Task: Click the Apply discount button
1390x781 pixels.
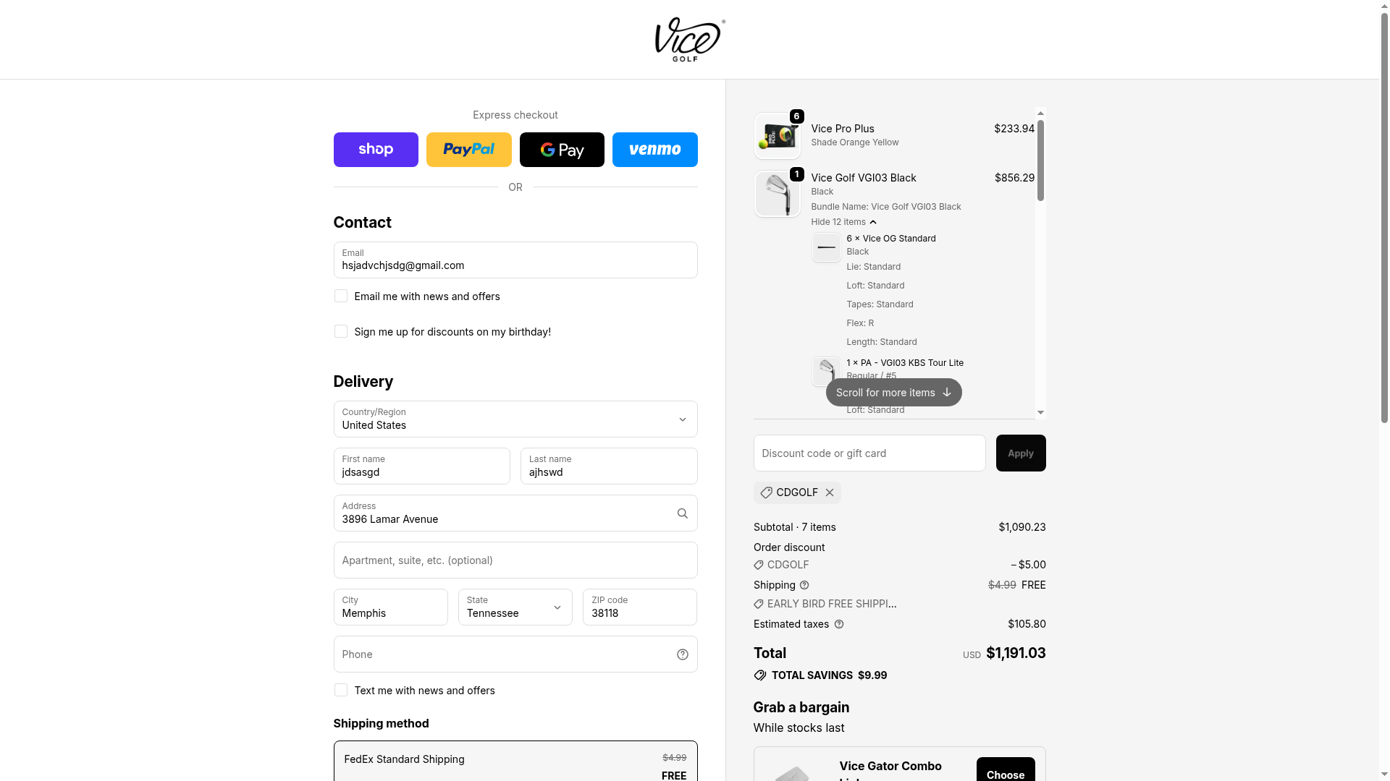Action: pyautogui.click(x=1020, y=453)
